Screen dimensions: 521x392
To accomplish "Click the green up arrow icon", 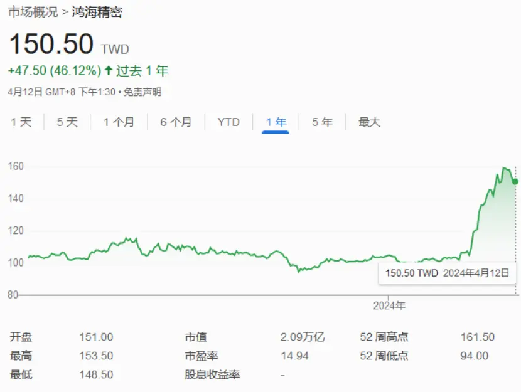I will (x=109, y=70).
